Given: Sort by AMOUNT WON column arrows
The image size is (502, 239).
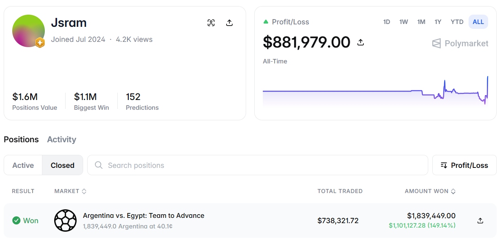Looking at the screenshot, I should 453,191.
